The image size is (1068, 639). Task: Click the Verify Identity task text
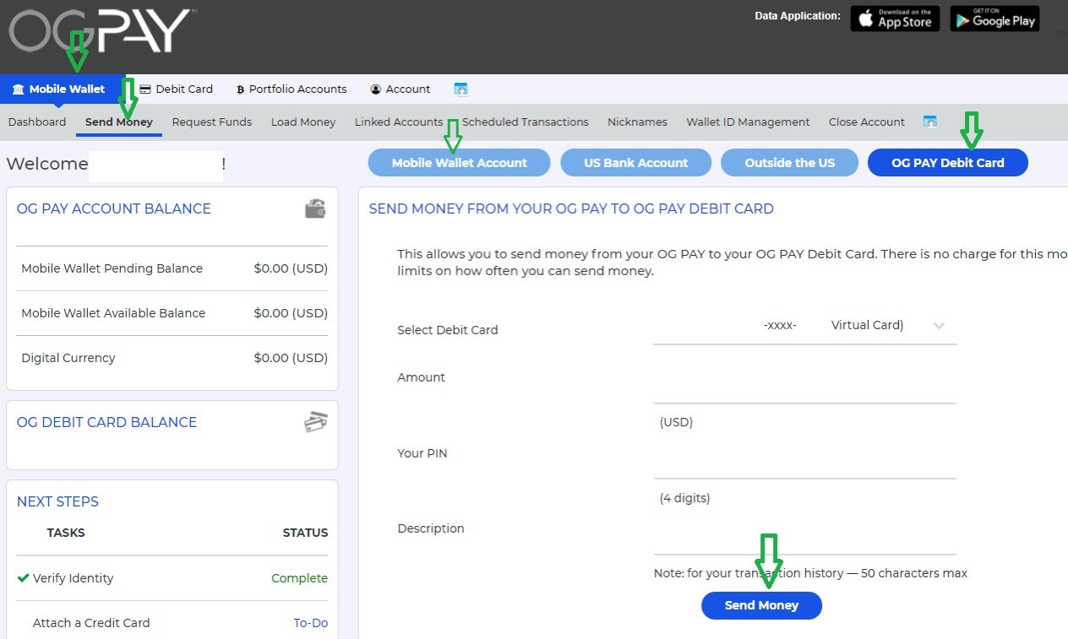[73, 578]
